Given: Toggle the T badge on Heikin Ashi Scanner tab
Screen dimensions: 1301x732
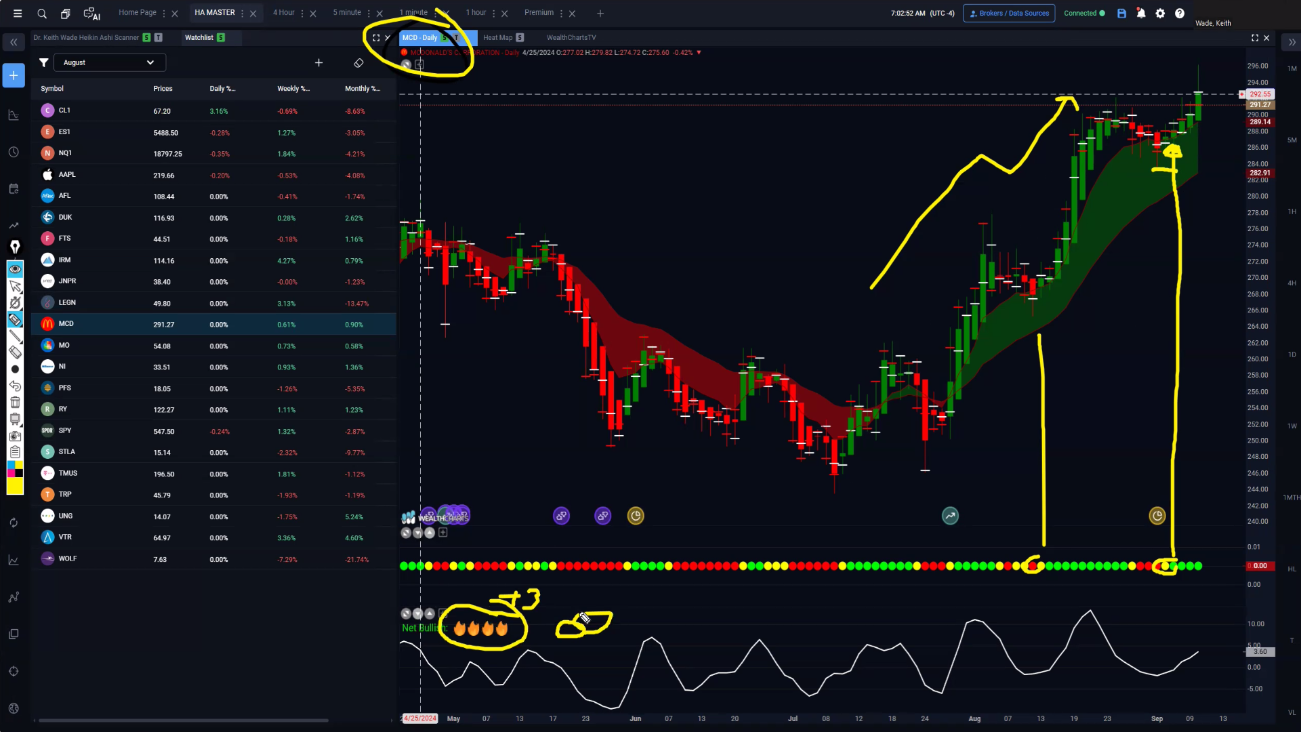Looking at the screenshot, I should pos(158,38).
